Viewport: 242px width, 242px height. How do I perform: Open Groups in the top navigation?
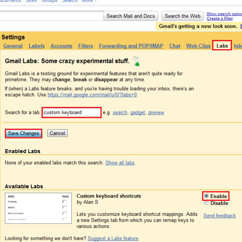tap(49, 1)
